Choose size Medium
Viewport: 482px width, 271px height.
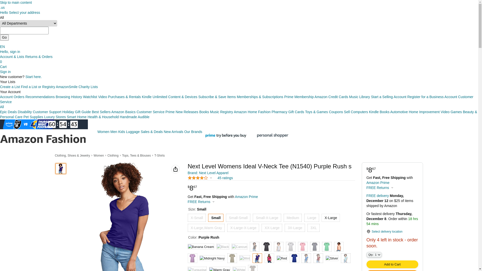[x=293, y=218]
